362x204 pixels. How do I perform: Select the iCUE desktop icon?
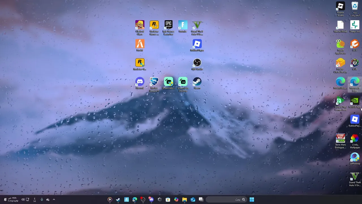[355, 65]
